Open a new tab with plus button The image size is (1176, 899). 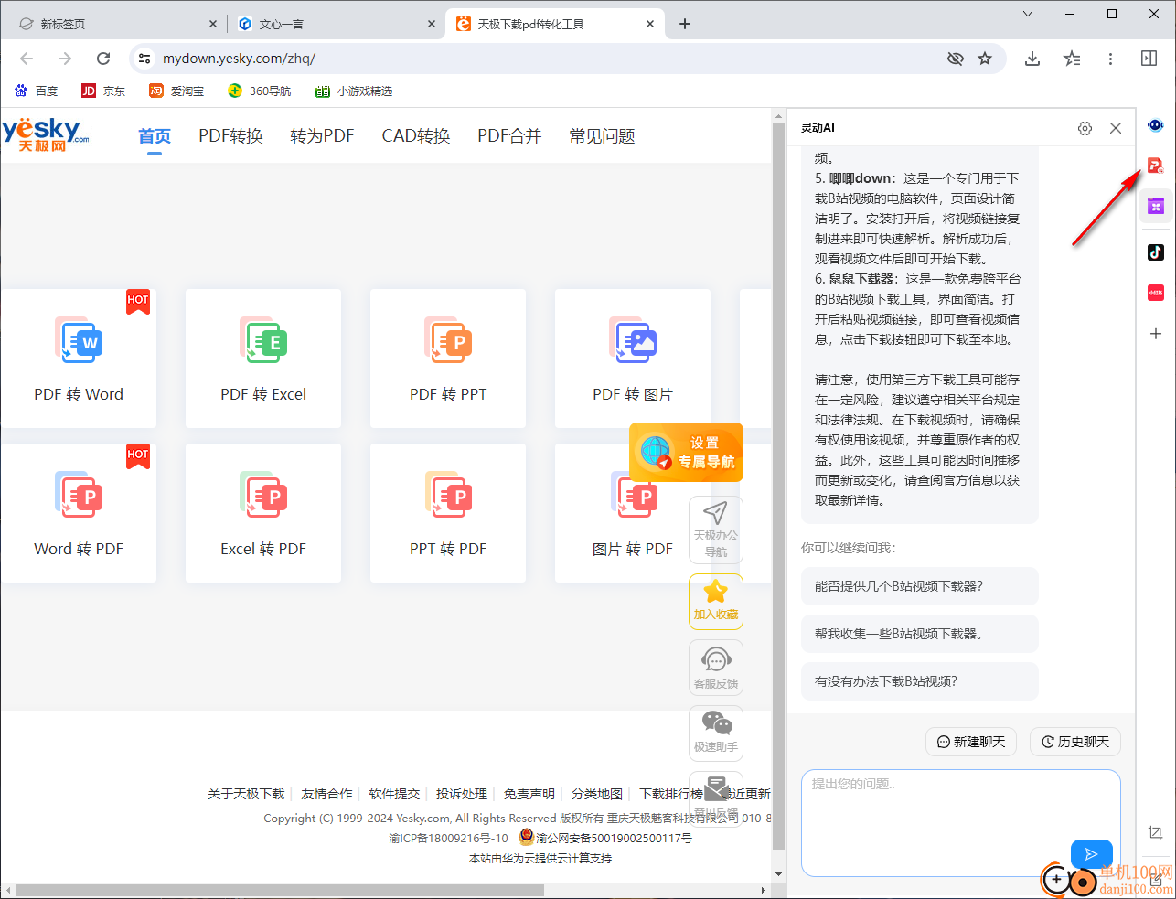point(685,24)
